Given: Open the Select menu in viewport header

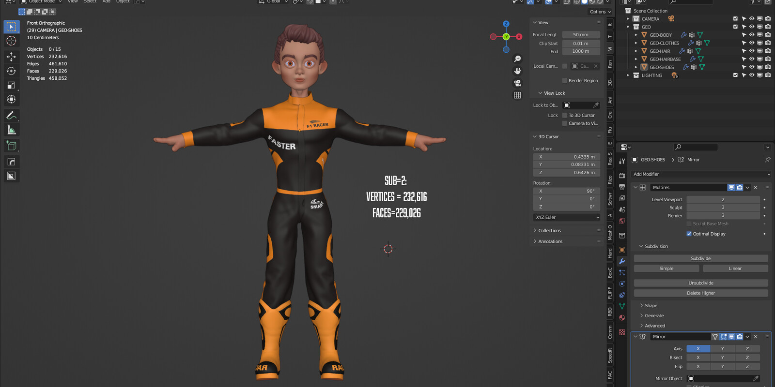Looking at the screenshot, I should tap(90, 1).
